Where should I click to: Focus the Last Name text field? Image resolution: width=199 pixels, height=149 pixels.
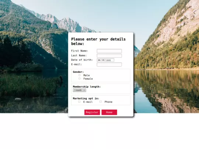point(109,56)
